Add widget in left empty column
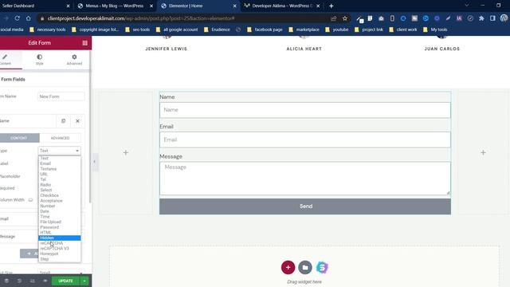Image resolution: width=510 pixels, height=287 pixels. pos(126,152)
